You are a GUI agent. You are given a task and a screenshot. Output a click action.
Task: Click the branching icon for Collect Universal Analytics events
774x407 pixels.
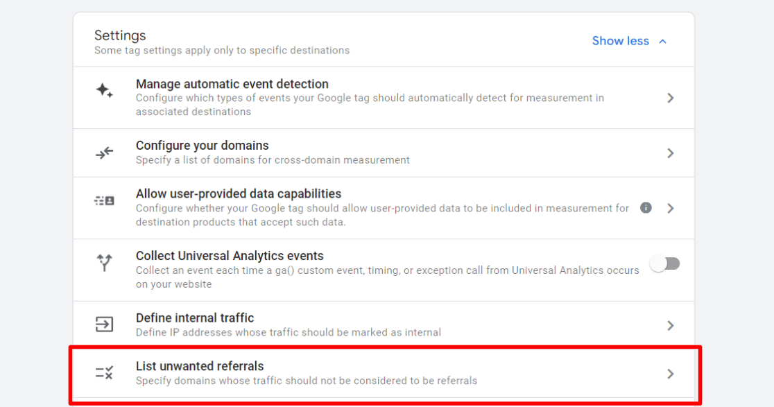point(104,263)
